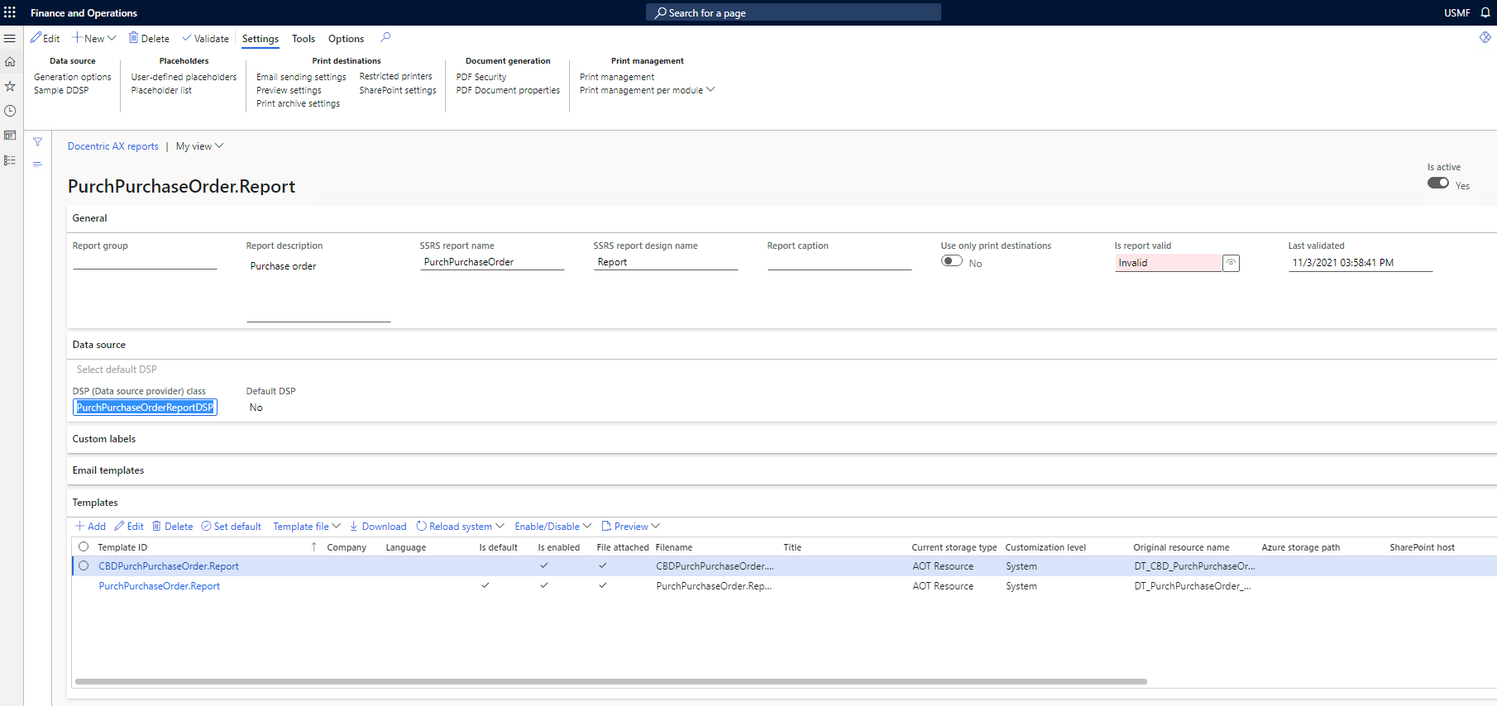Expand the navigation pane hamburger icon
1497x706 pixels.
tap(10, 38)
